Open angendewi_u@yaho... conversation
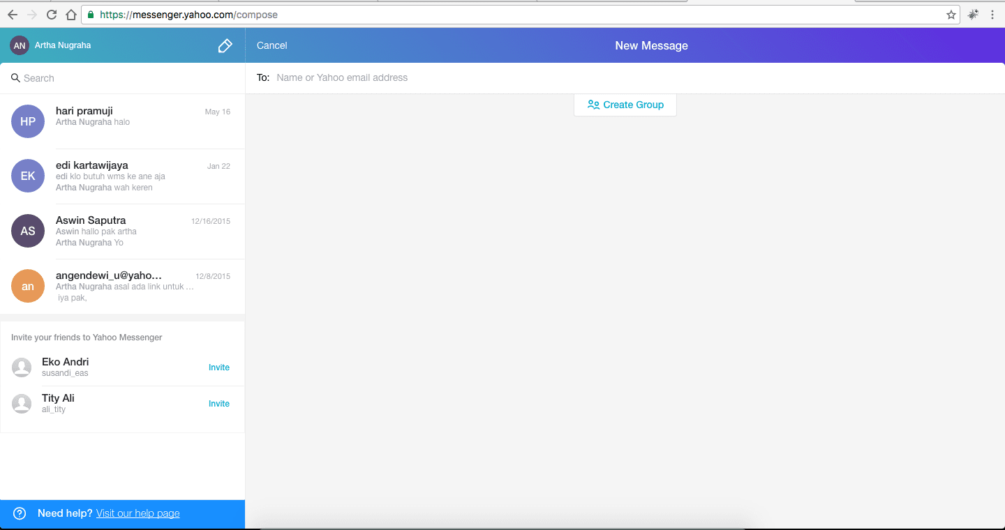 tap(122, 286)
